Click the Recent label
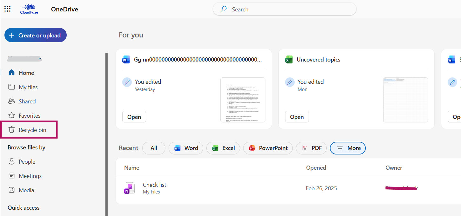This screenshot has height=216, width=461. [x=129, y=148]
